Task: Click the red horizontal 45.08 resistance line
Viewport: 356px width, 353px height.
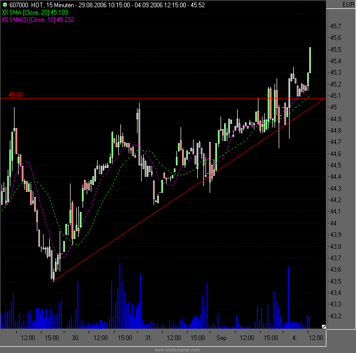Action: 163,98
